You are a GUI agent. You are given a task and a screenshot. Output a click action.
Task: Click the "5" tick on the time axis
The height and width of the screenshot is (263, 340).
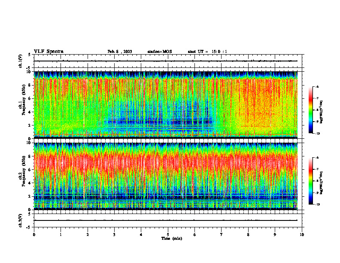[x=168, y=235]
